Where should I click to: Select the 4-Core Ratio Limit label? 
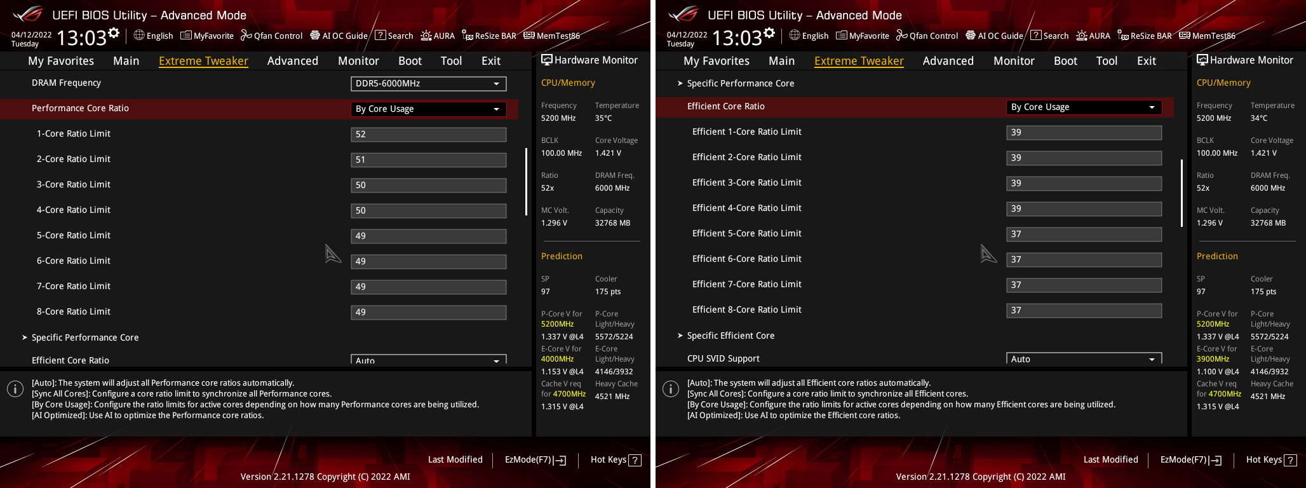click(74, 210)
